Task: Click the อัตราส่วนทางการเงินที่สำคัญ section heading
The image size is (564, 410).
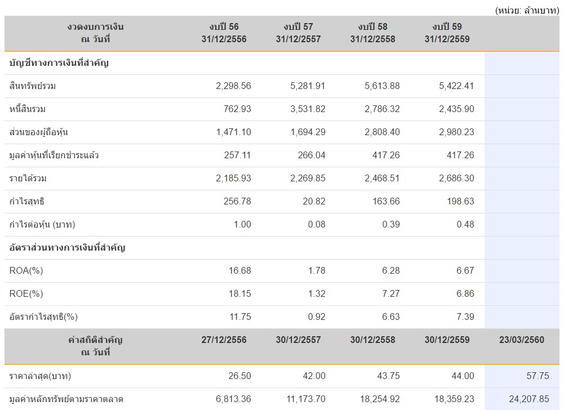Action: 67,248
